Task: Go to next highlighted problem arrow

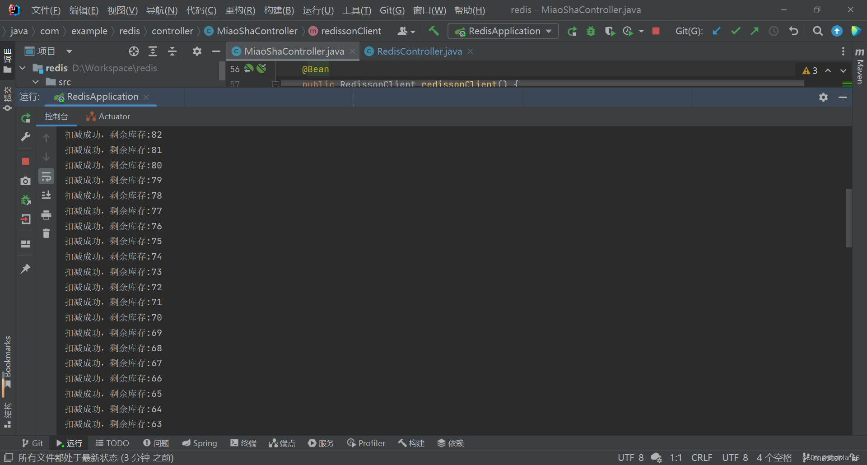Action: click(843, 70)
